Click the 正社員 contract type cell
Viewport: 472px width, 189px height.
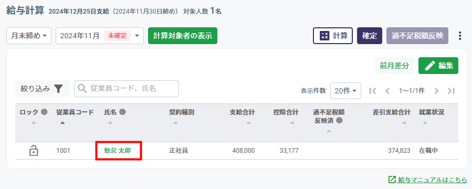(x=179, y=151)
